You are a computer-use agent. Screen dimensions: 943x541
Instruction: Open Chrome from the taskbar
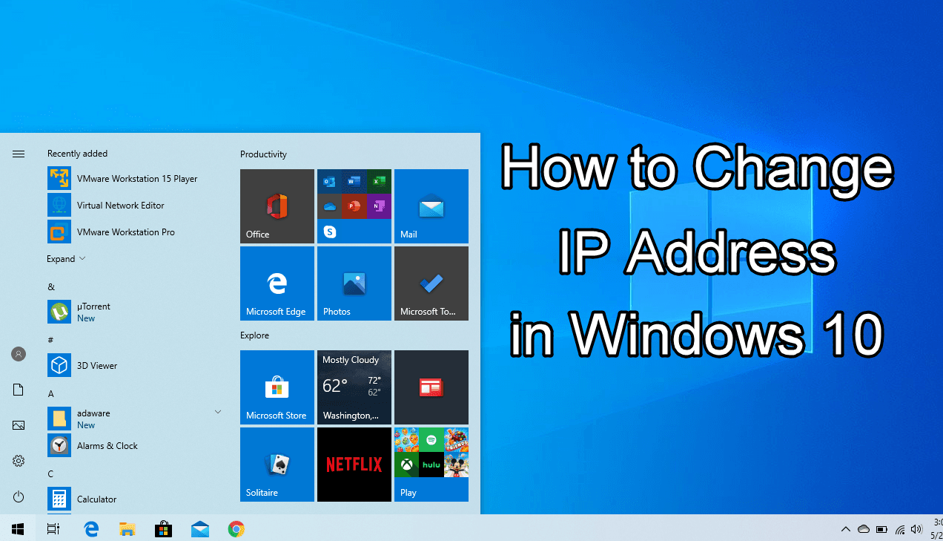point(236,529)
